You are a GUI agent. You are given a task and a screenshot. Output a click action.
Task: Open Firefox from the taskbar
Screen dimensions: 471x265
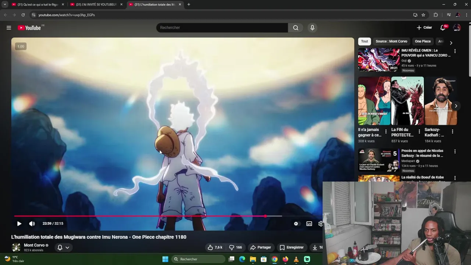click(285, 259)
